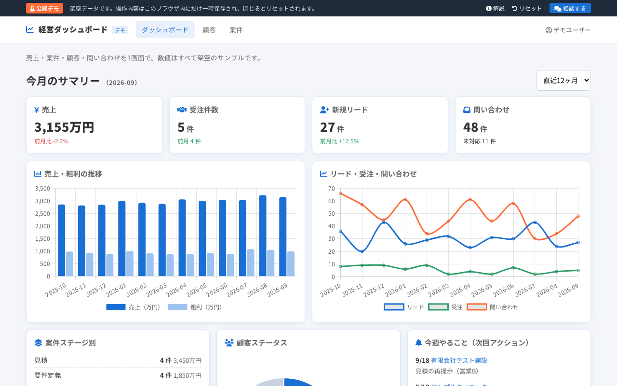The image size is (617, 386).
Task: Click the リセット button
Action: (527, 8)
